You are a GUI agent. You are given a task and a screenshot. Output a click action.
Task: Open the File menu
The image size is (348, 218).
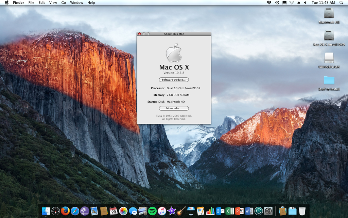[31, 2]
